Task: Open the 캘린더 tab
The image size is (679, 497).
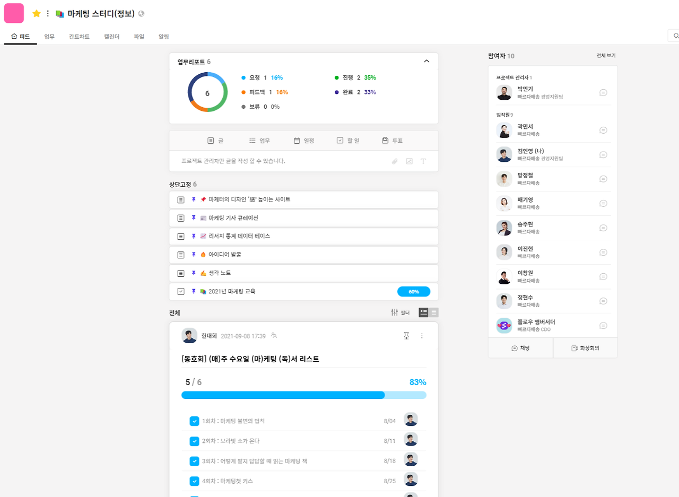Action: click(x=111, y=36)
